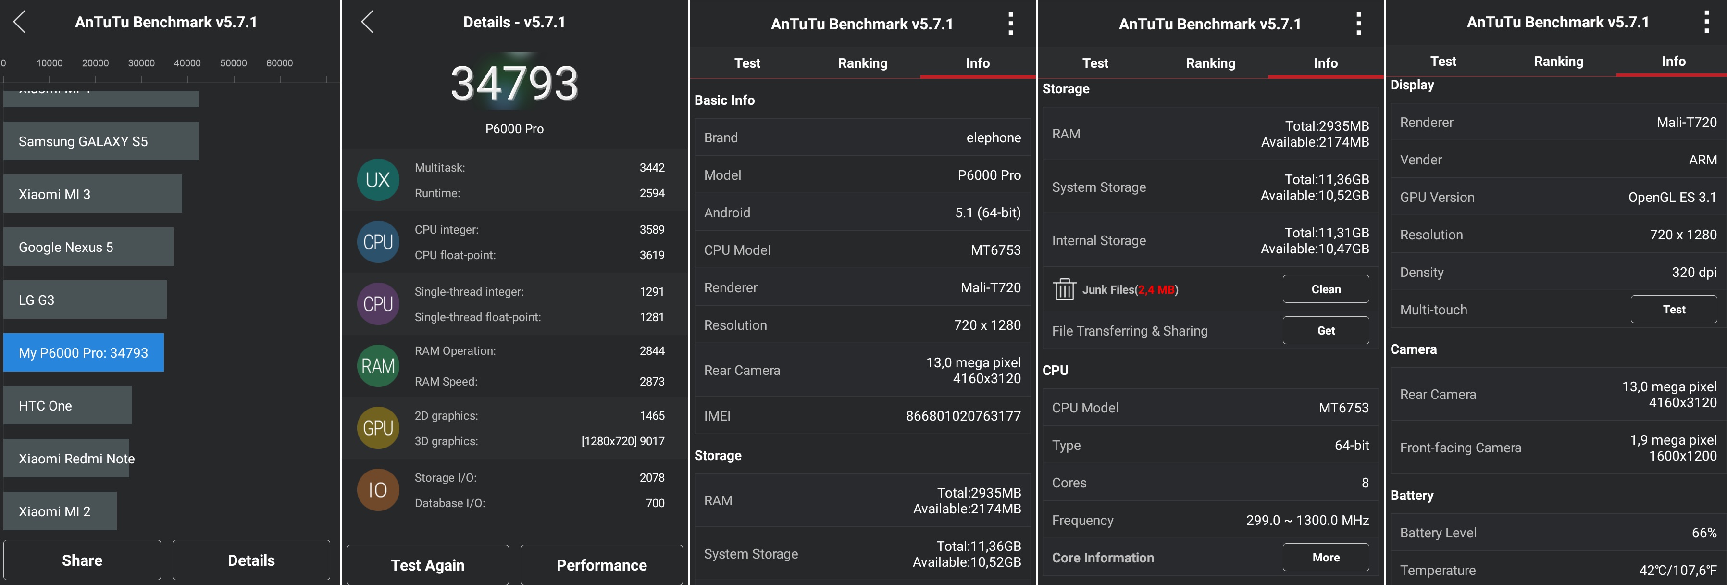The width and height of the screenshot is (1727, 585).
Task: Tap the Multitask score row
Action: click(540, 168)
